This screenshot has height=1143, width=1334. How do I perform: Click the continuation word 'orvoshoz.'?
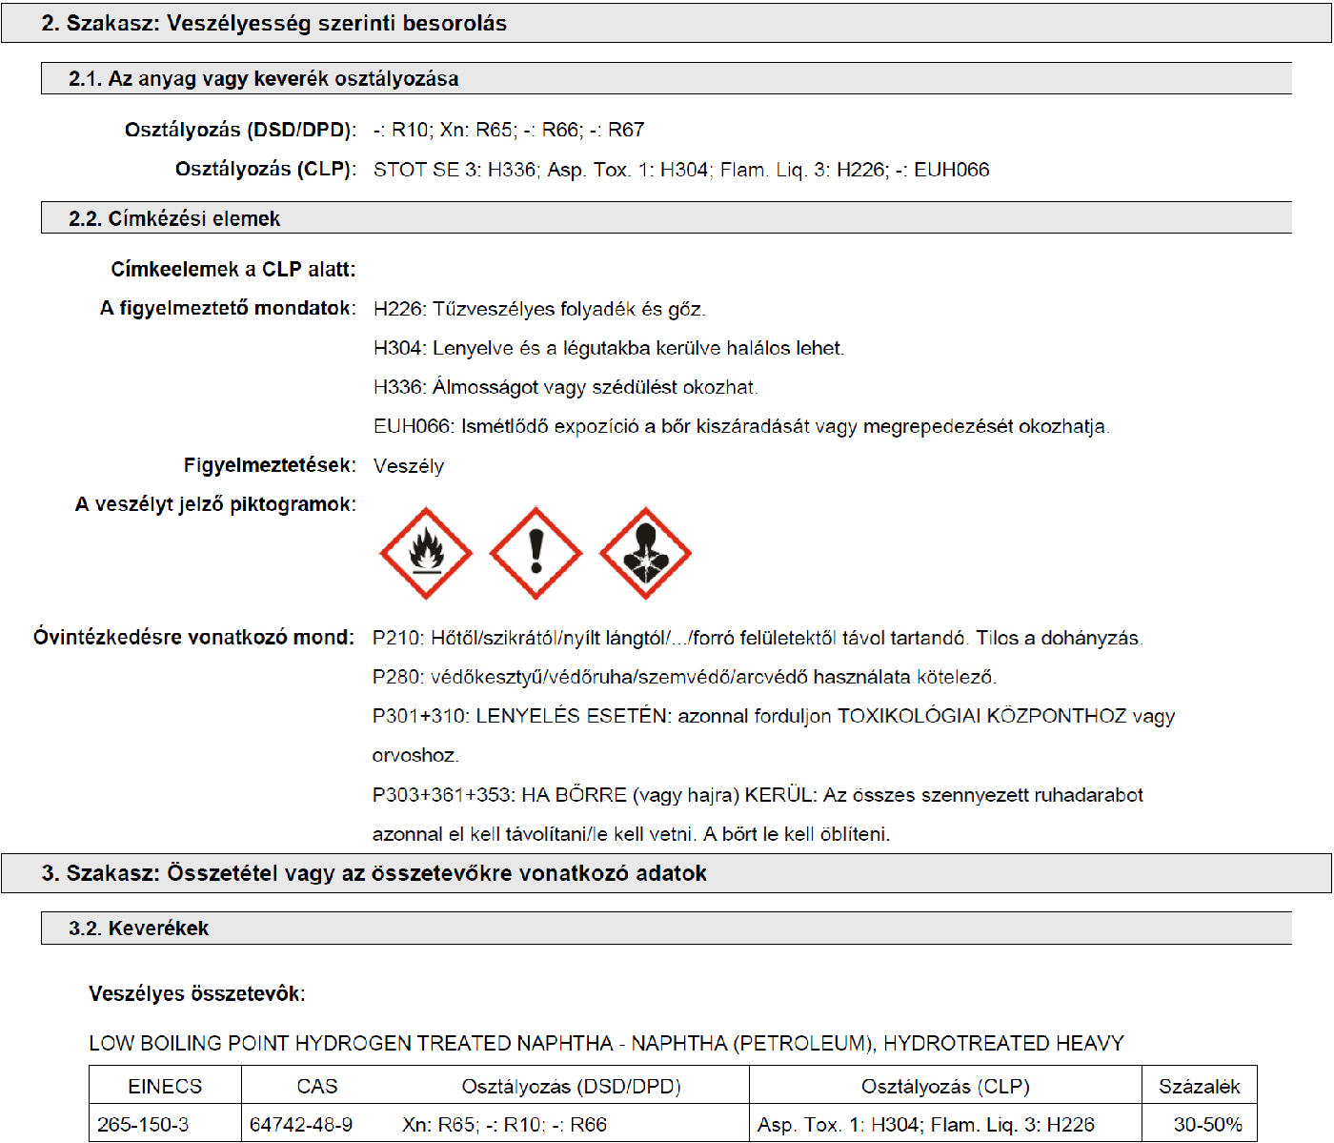click(x=415, y=755)
